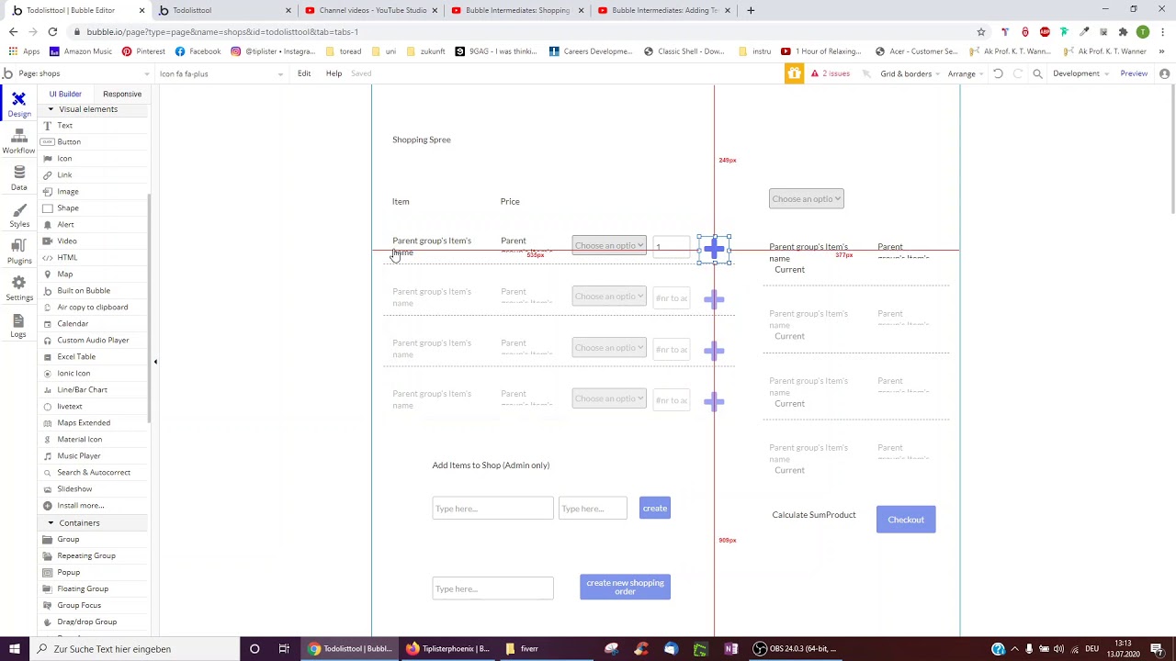
Task: Open OBS window in taskbar
Action: coord(796,649)
